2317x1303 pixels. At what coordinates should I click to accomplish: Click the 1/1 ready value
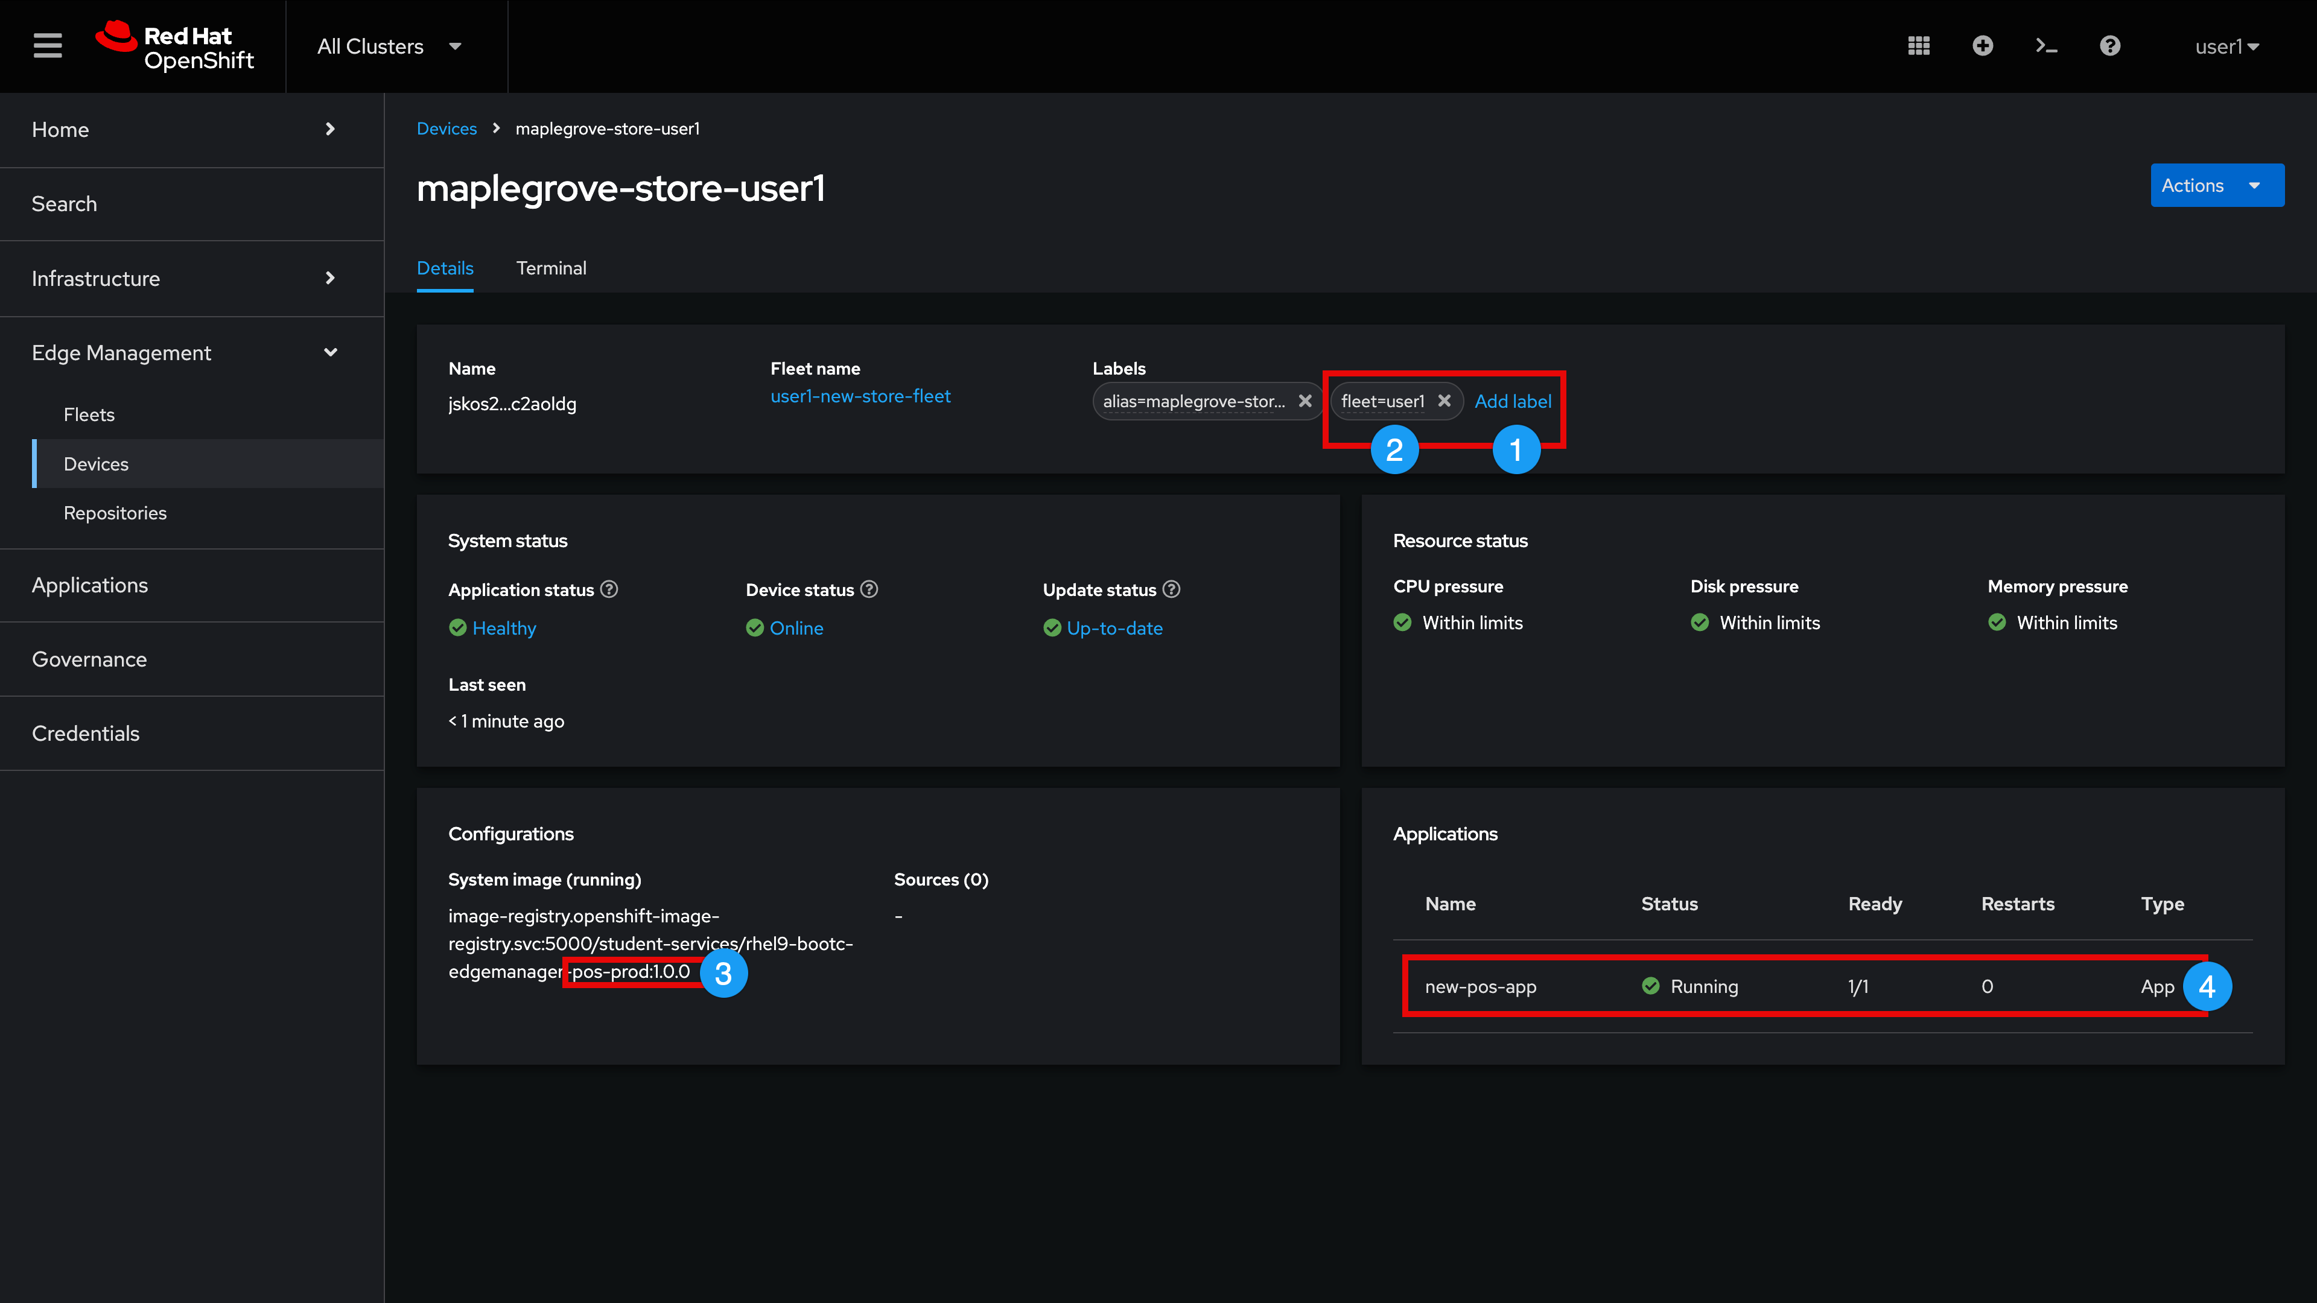point(1858,986)
